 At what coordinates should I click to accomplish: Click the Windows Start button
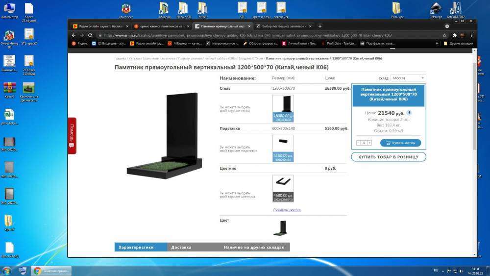click(x=7, y=271)
